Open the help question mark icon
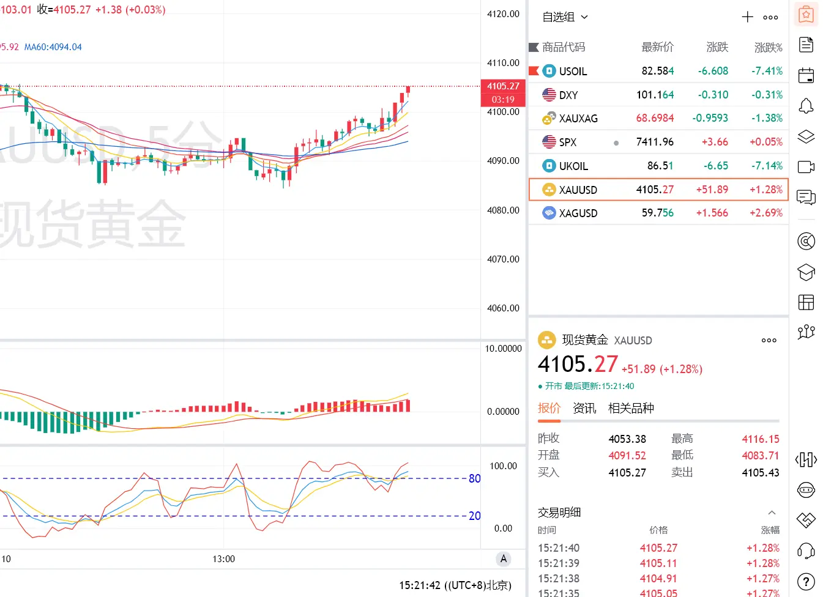The image size is (823, 597). [x=806, y=582]
